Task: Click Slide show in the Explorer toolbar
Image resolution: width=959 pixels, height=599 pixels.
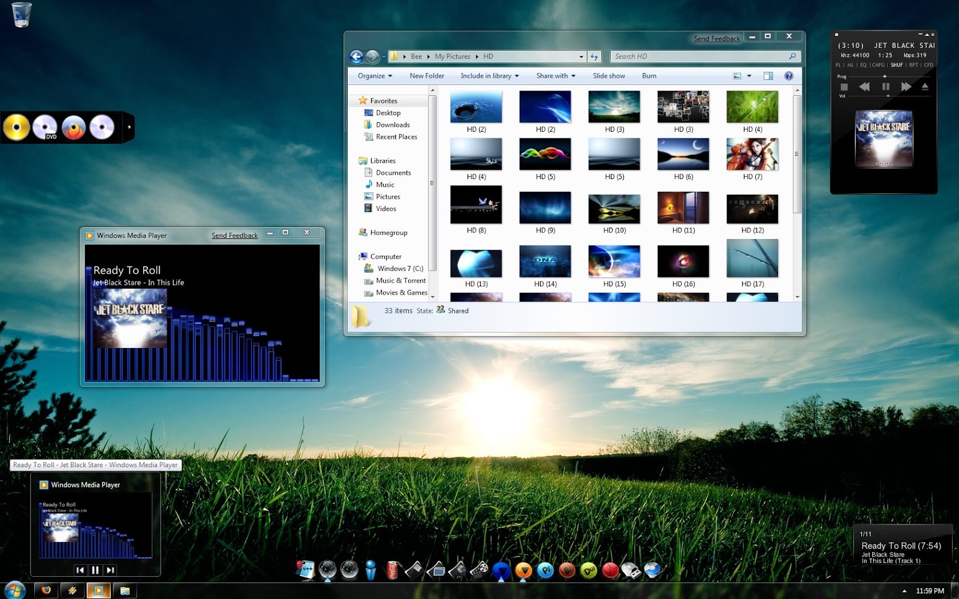Action: point(609,76)
